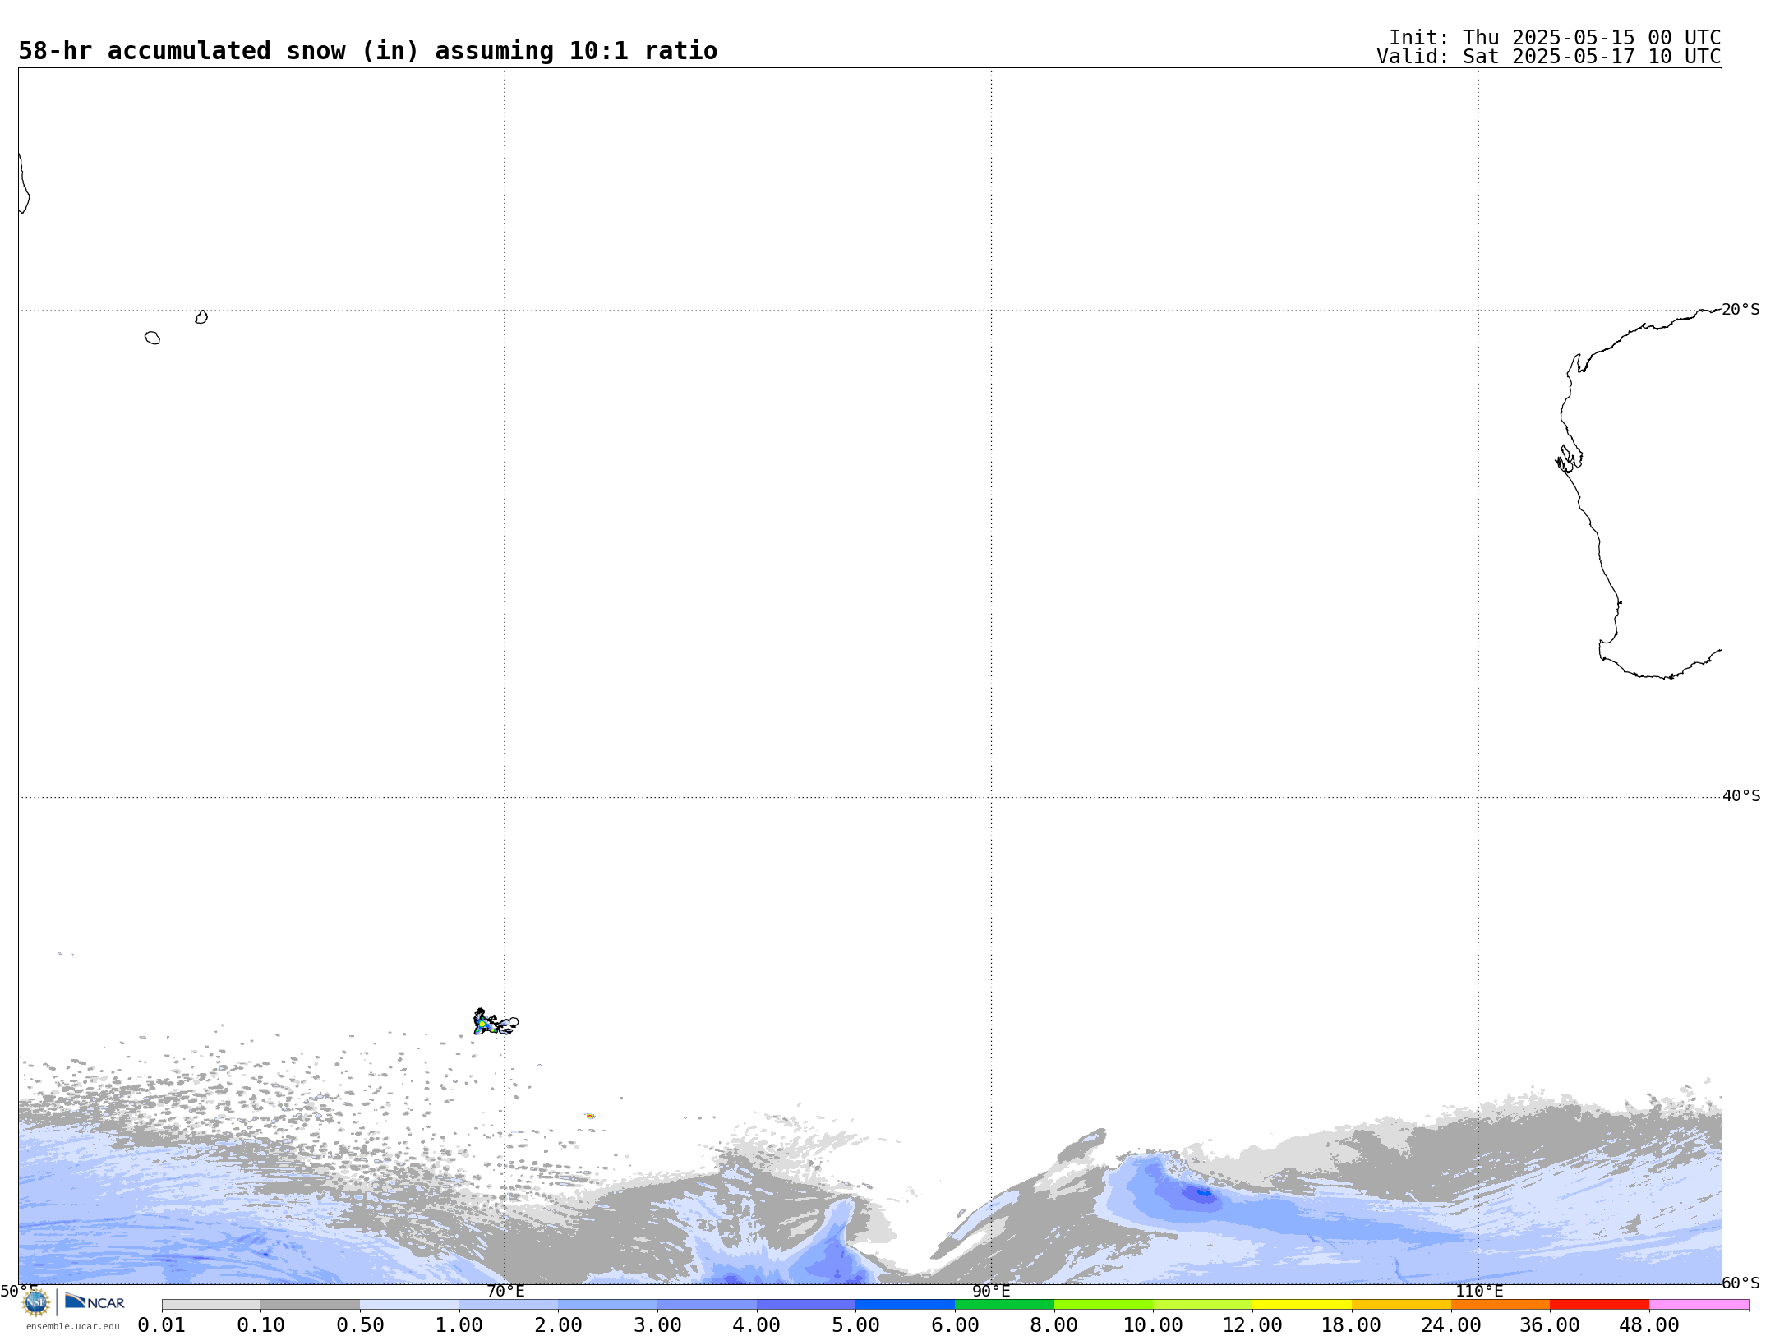Screen dimensions: 1775x1336
Task: Click the 48.00 colorbar value label
Action: (1649, 1325)
